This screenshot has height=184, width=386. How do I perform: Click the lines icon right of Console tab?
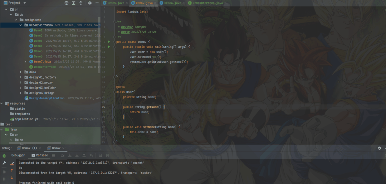[53, 155]
